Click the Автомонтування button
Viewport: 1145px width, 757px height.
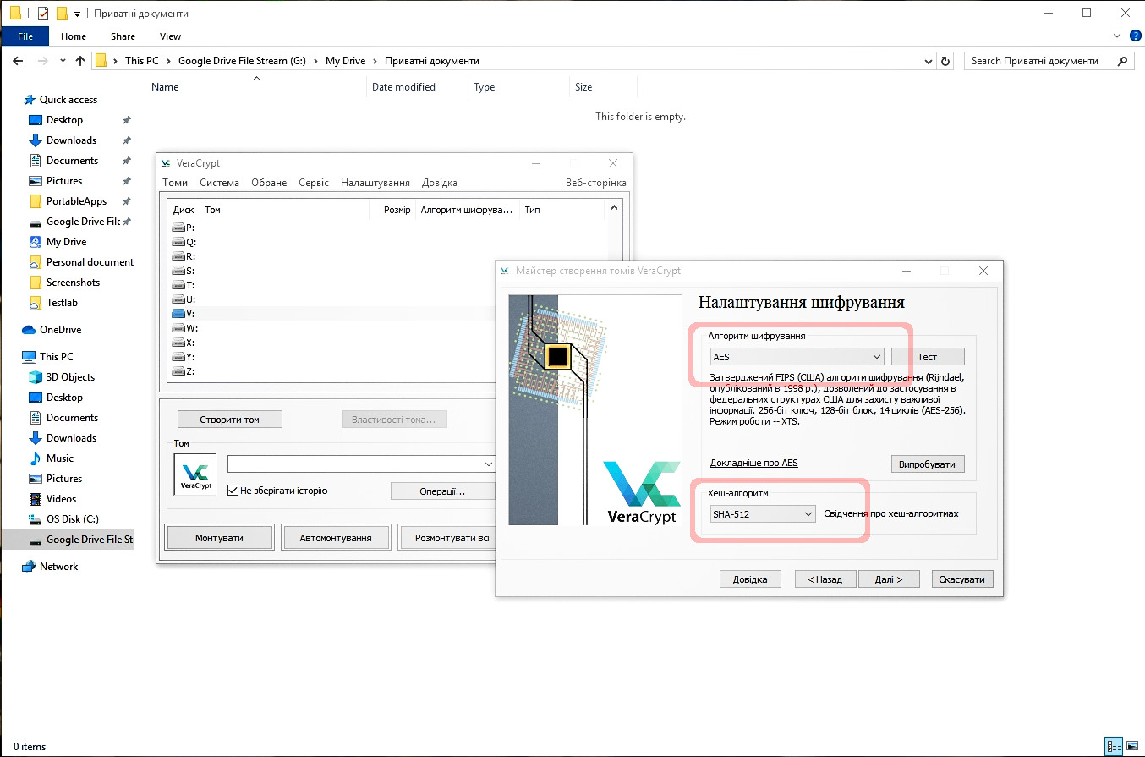(x=336, y=538)
